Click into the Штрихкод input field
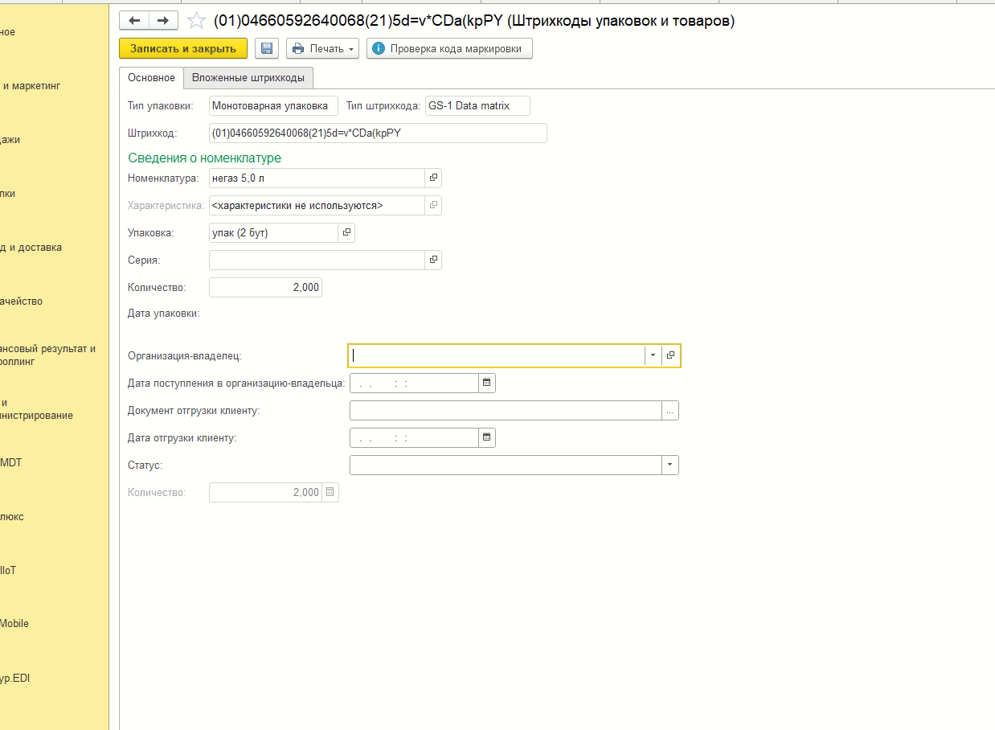The height and width of the screenshot is (730, 995). [377, 133]
